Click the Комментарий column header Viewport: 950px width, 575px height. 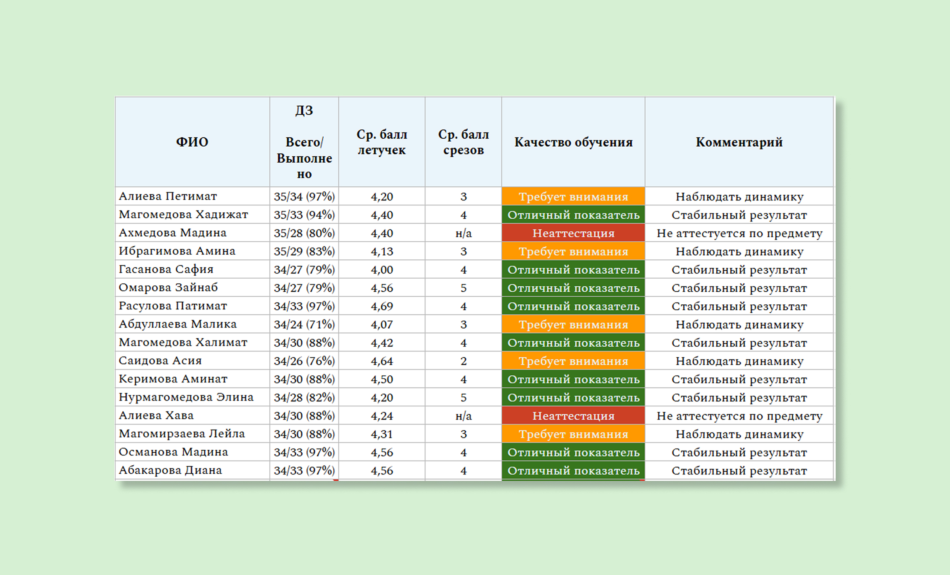[x=739, y=142]
